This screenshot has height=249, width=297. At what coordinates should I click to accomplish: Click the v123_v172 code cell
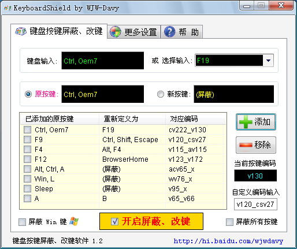click(x=185, y=159)
